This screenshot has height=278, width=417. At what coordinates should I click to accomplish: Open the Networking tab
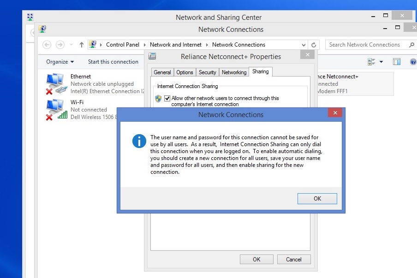(234, 72)
